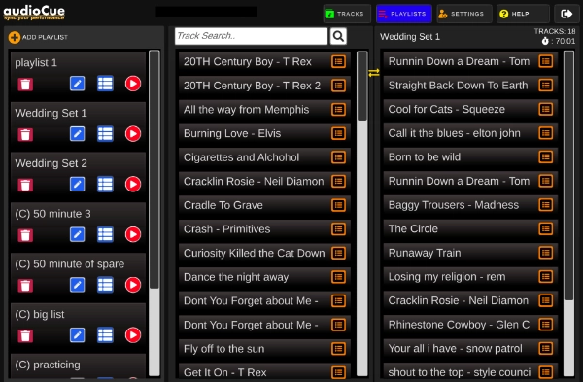The height and width of the screenshot is (382, 583).
Task: Click list icon for Crash - Primitives
Action: (338, 229)
